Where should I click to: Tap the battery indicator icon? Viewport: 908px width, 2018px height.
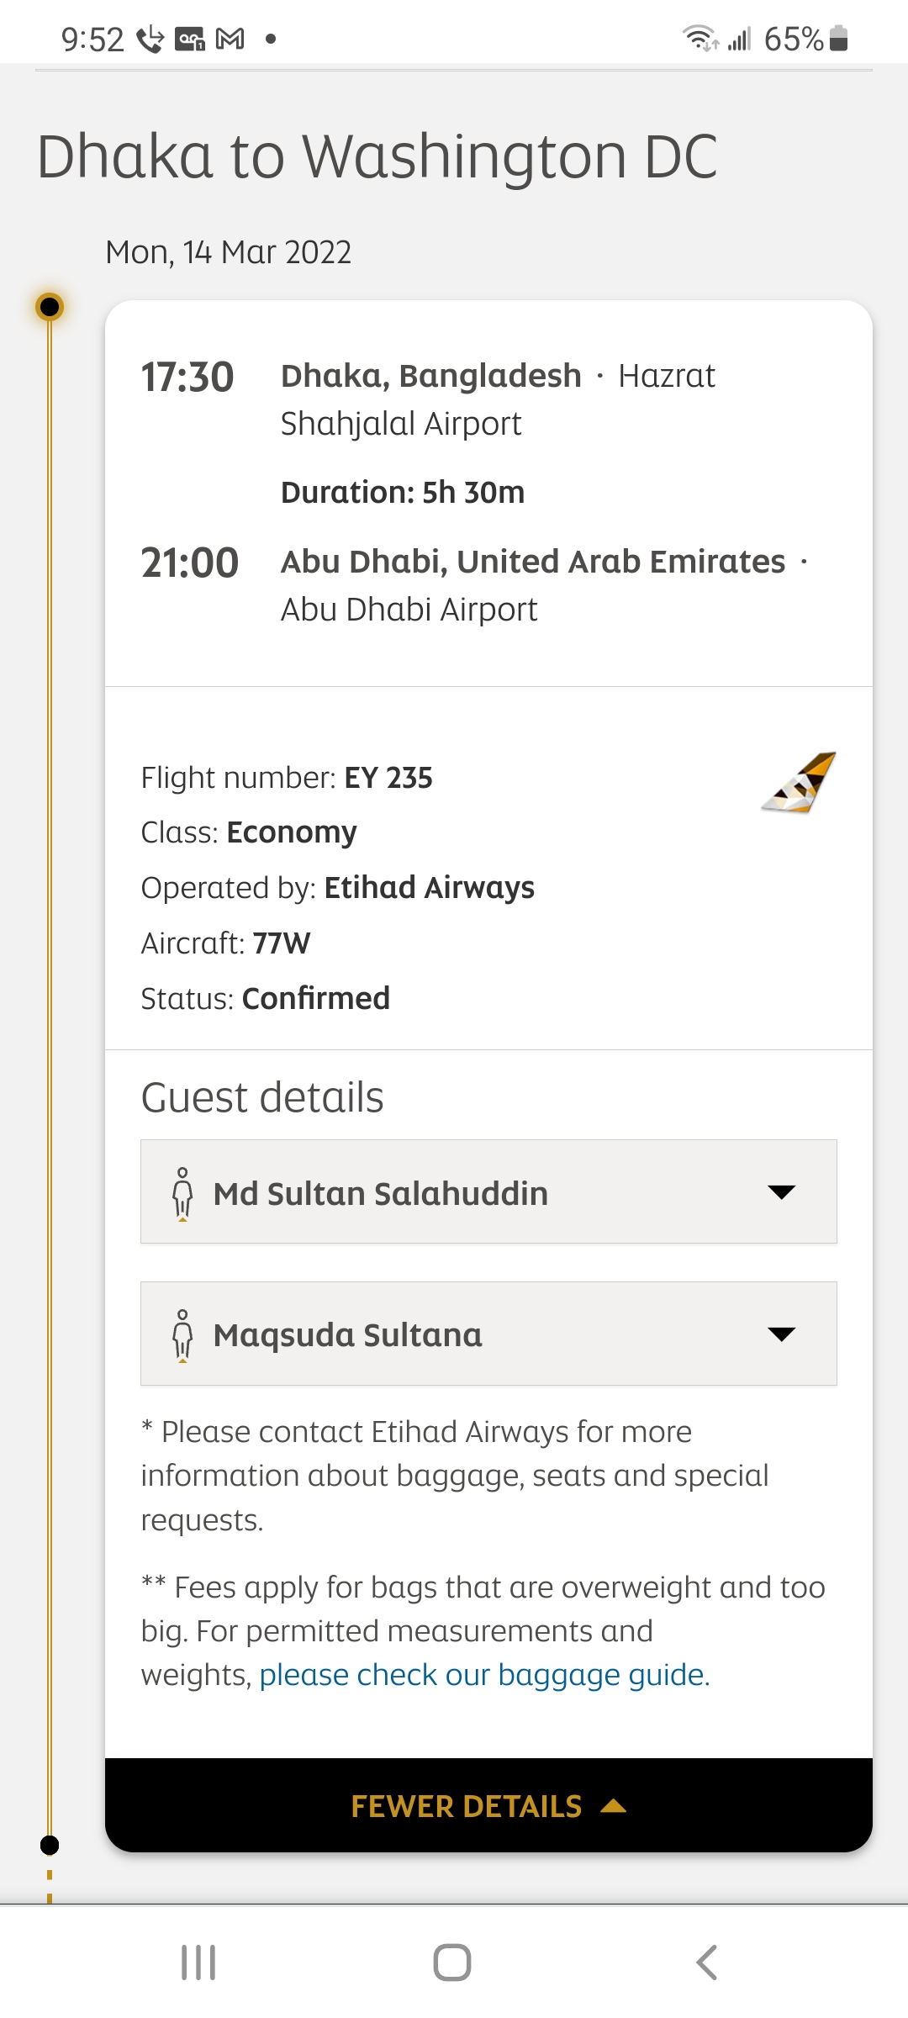tap(838, 39)
